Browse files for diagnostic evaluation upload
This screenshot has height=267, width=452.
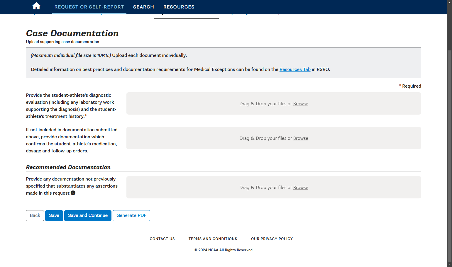[301, 104]
